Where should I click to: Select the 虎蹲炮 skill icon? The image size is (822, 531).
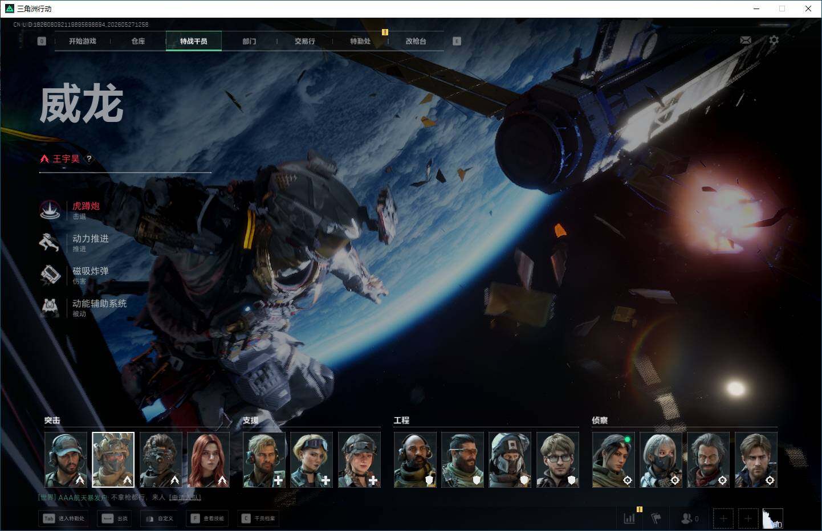tap(50, 210)
